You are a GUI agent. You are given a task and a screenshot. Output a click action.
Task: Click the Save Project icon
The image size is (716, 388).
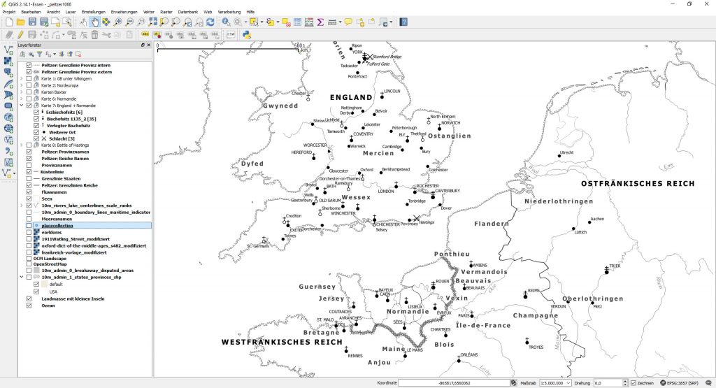(33, 22)
